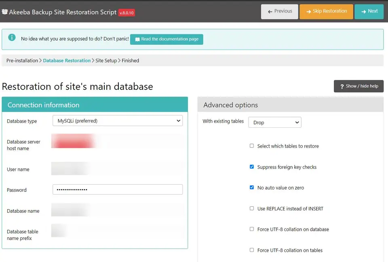Toggle the Show / hide help button
The width and height of the screenshot is (388, 262).
(358, 86)
